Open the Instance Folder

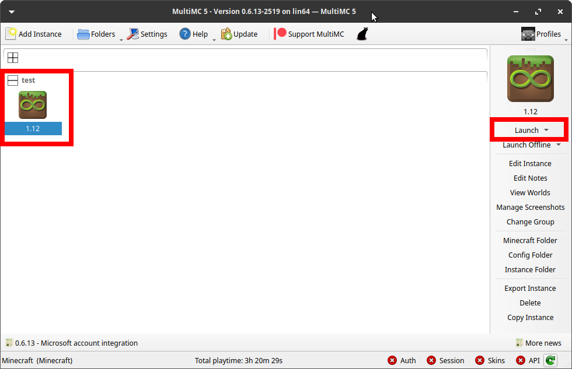click(x=530, y=269)
